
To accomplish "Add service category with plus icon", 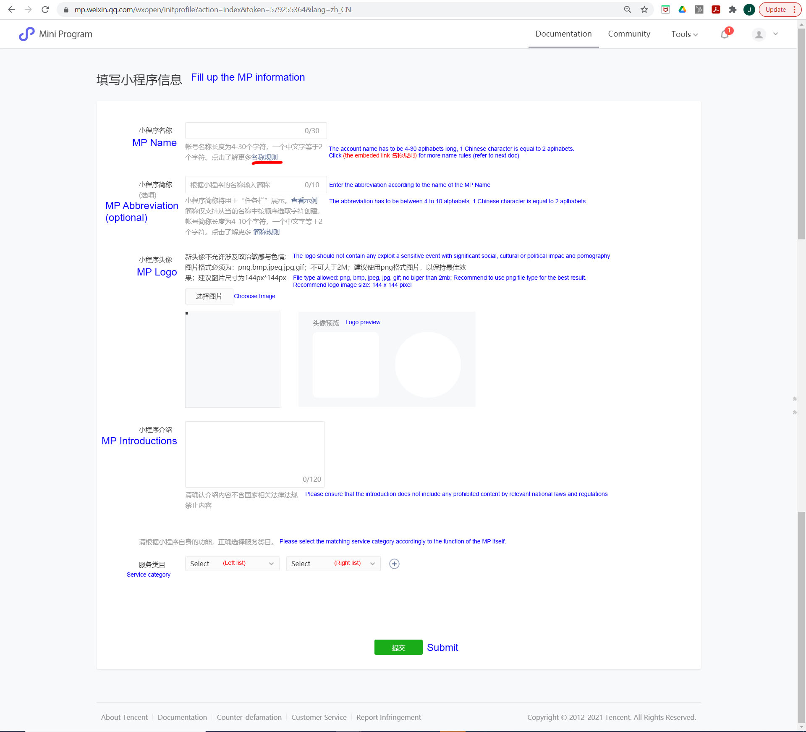I will (394, 564).
